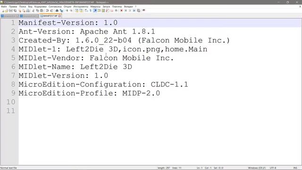The height and width of the screenshot is (170, 302).
Task: Click the X close-document button beside the menu bar
Action: [x=300, y=7]
